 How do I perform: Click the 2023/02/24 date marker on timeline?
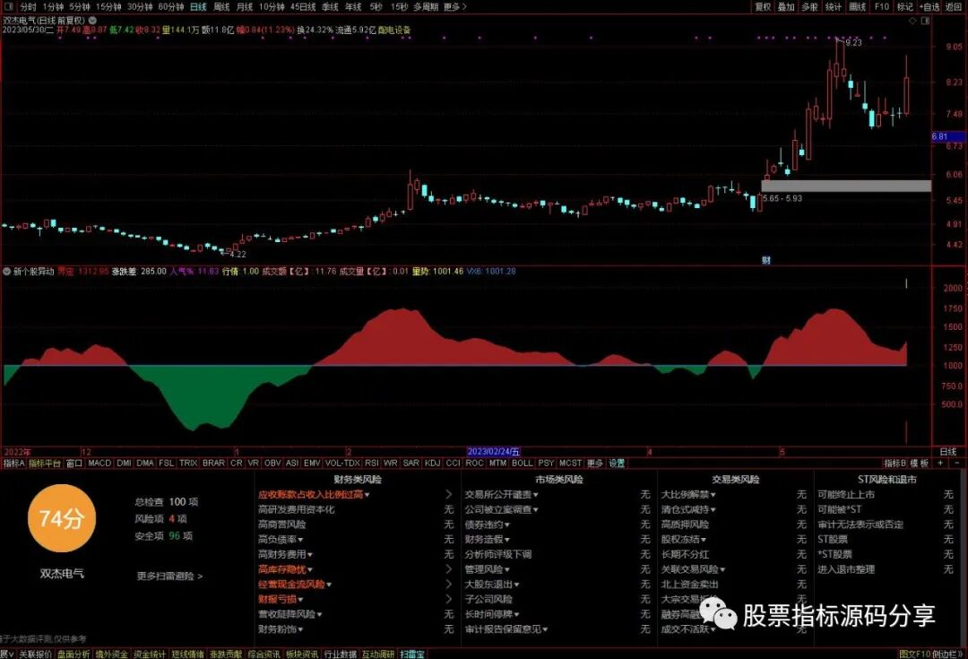pos(494,452)
